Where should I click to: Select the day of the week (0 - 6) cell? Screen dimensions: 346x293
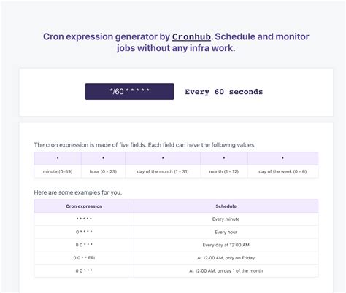tap(282, 171)
